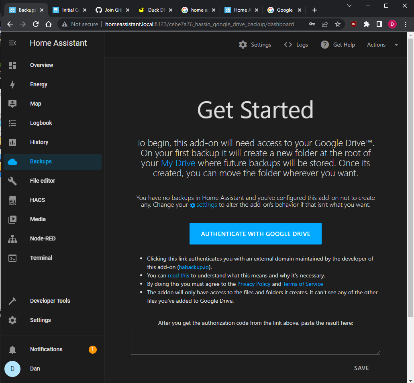
Task: Open the browser extensions puzzle icon
Action: (367, 24)
